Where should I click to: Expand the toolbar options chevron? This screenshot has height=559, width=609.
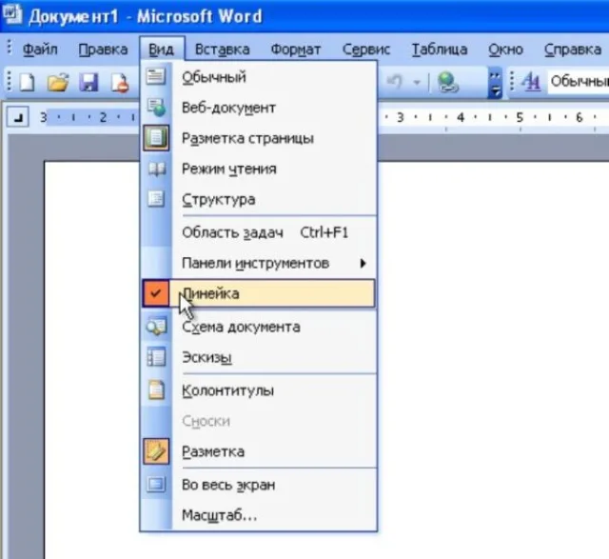tap(495, 83)
